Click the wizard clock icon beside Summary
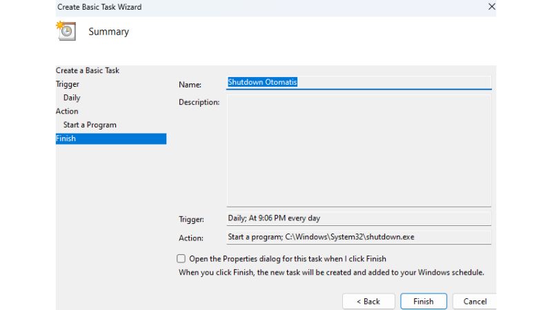 [66, 31]
